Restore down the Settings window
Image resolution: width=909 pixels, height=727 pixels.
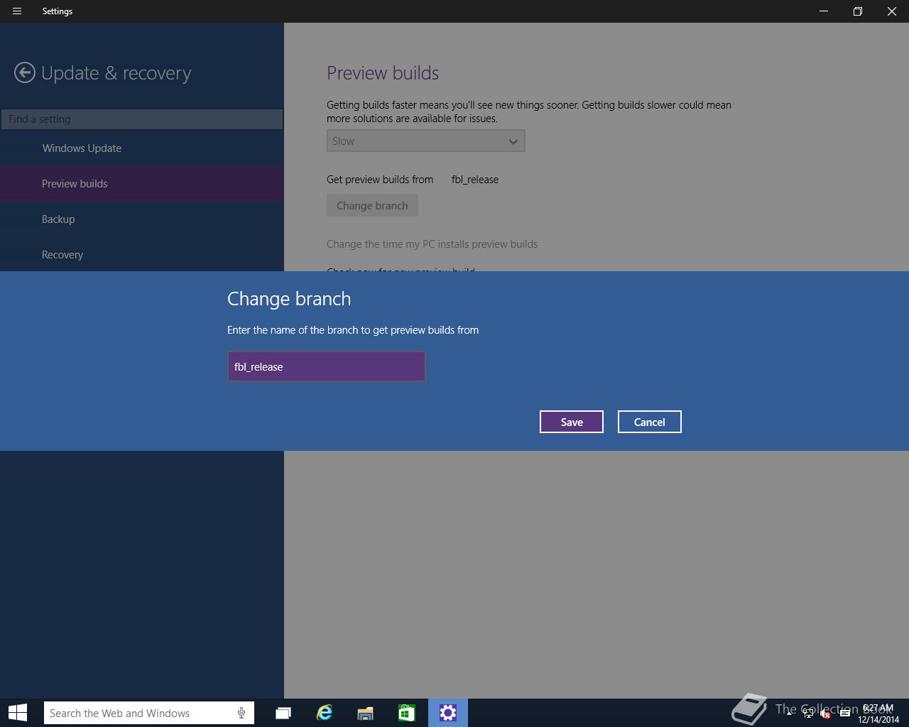pyautogui.click(x=858, y=11)
